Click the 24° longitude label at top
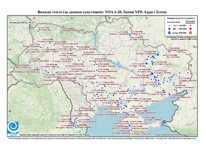The image size is (204, 144). (35, 18)
